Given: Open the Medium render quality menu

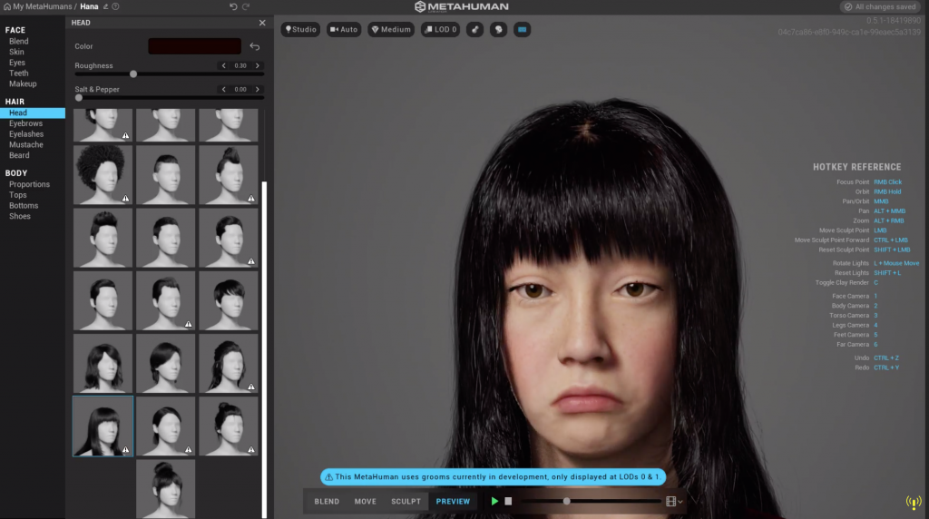Looking at the screenshot, I should pyautogui.click(x=391, y=29).
